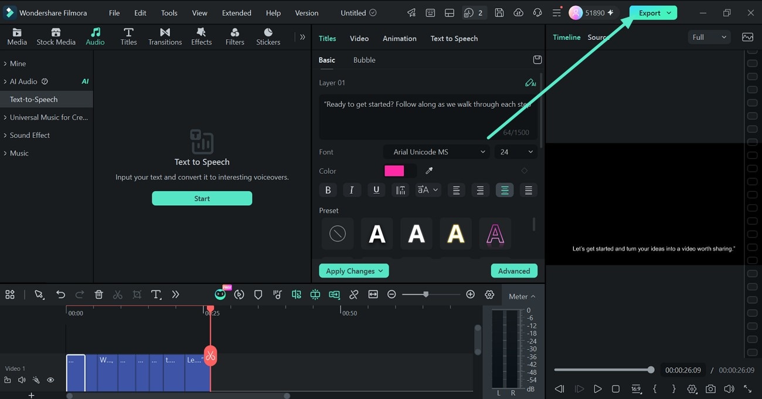Image resolution: width=762 pixels, height=399 pixels.
Task: Click the AI text writing icon
Action: (x=530, y=83)
